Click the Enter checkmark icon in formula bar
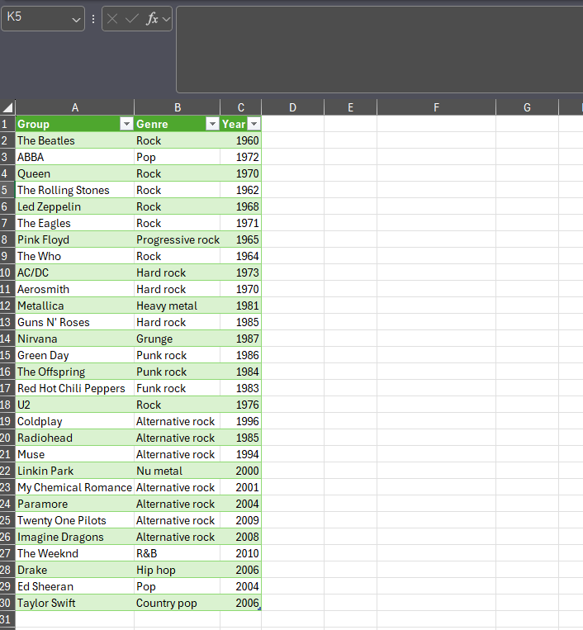Screen dimensions: 583x630 click(131, 18)
